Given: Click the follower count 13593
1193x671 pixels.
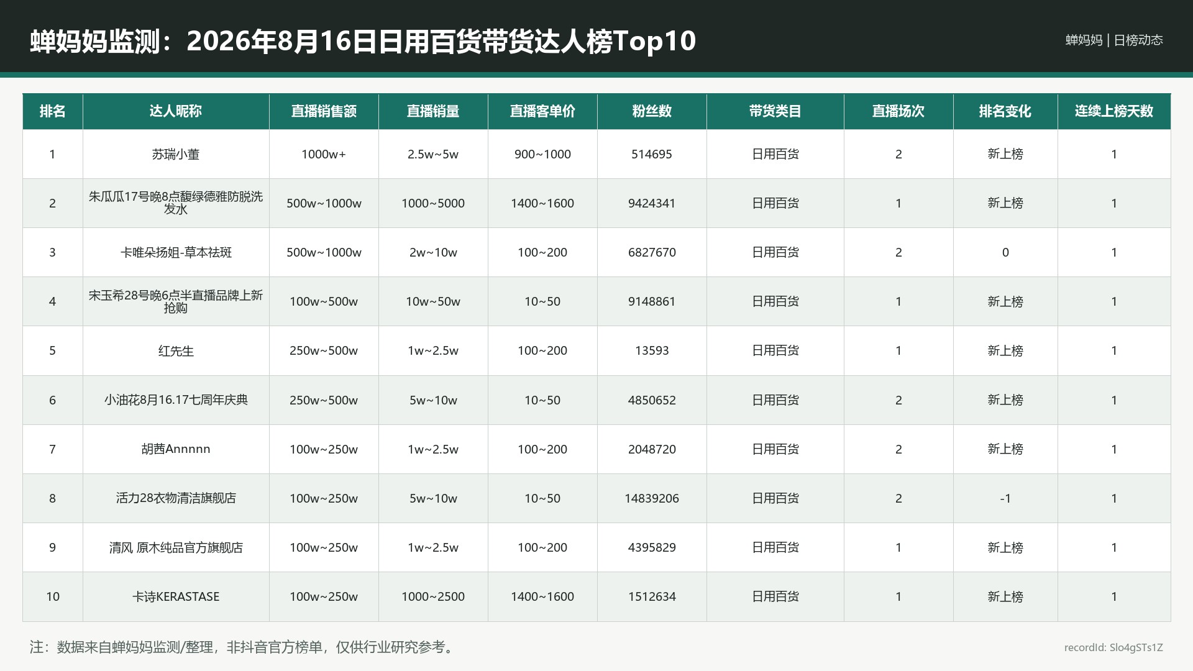Looking at the screenshot, I should pos(652,350).
